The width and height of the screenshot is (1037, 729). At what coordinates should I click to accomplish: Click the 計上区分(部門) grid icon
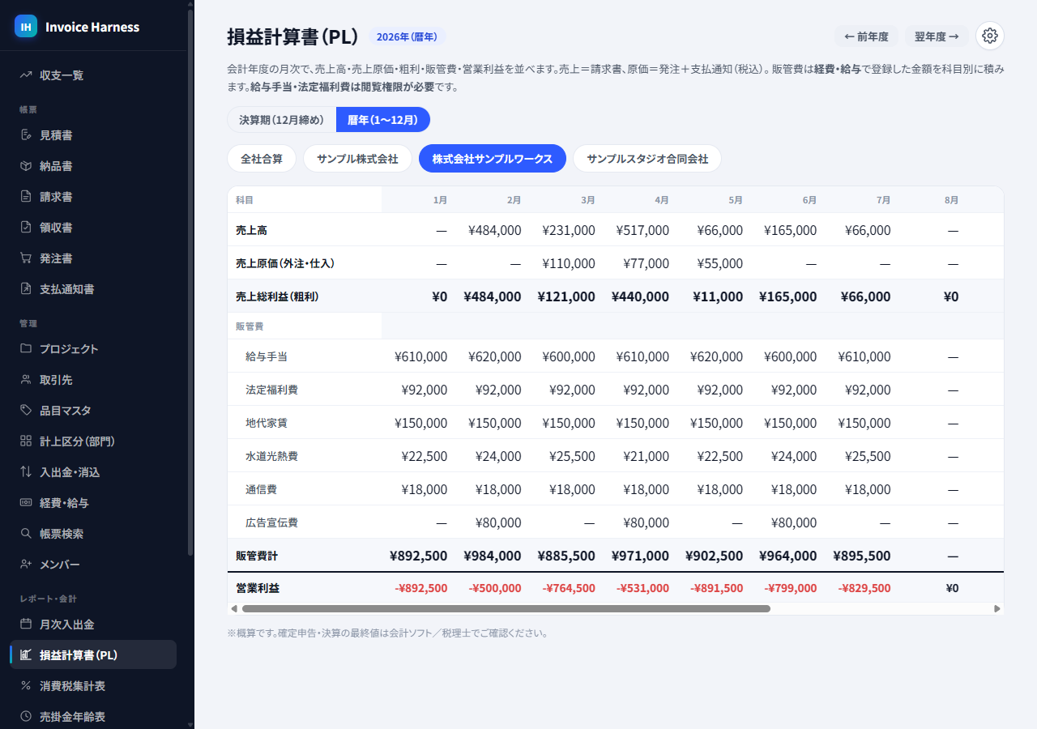26,441
